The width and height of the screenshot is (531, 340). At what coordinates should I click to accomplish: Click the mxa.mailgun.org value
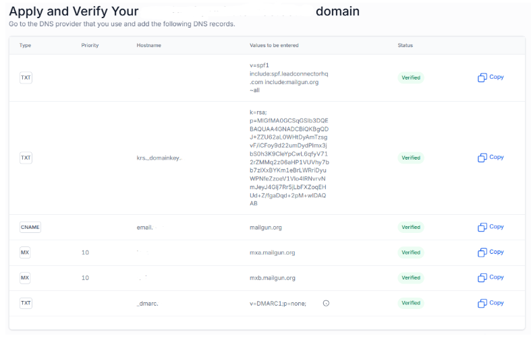(273, 252)
